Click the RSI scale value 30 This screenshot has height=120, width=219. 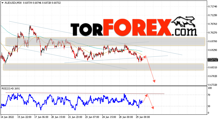(209, 106)
